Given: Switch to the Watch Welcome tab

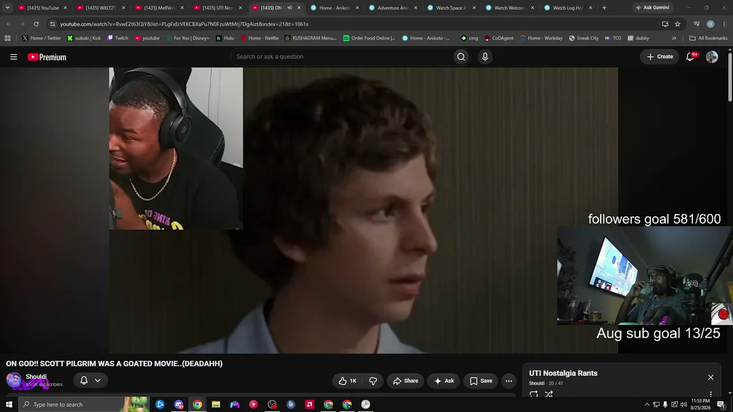Looking at the screenshot, I should 510,8.
